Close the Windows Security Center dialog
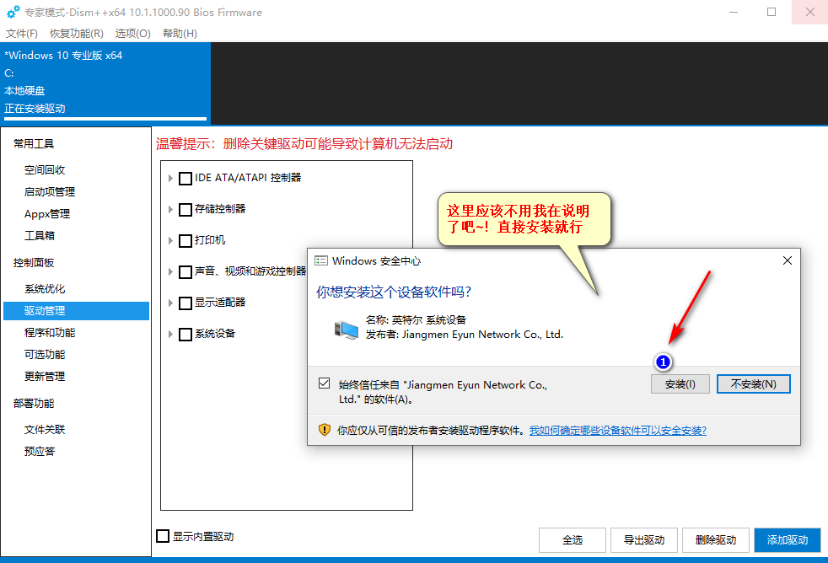Viewport: 828px width, 563px height. pyautogui.click(x=788, y=261)
